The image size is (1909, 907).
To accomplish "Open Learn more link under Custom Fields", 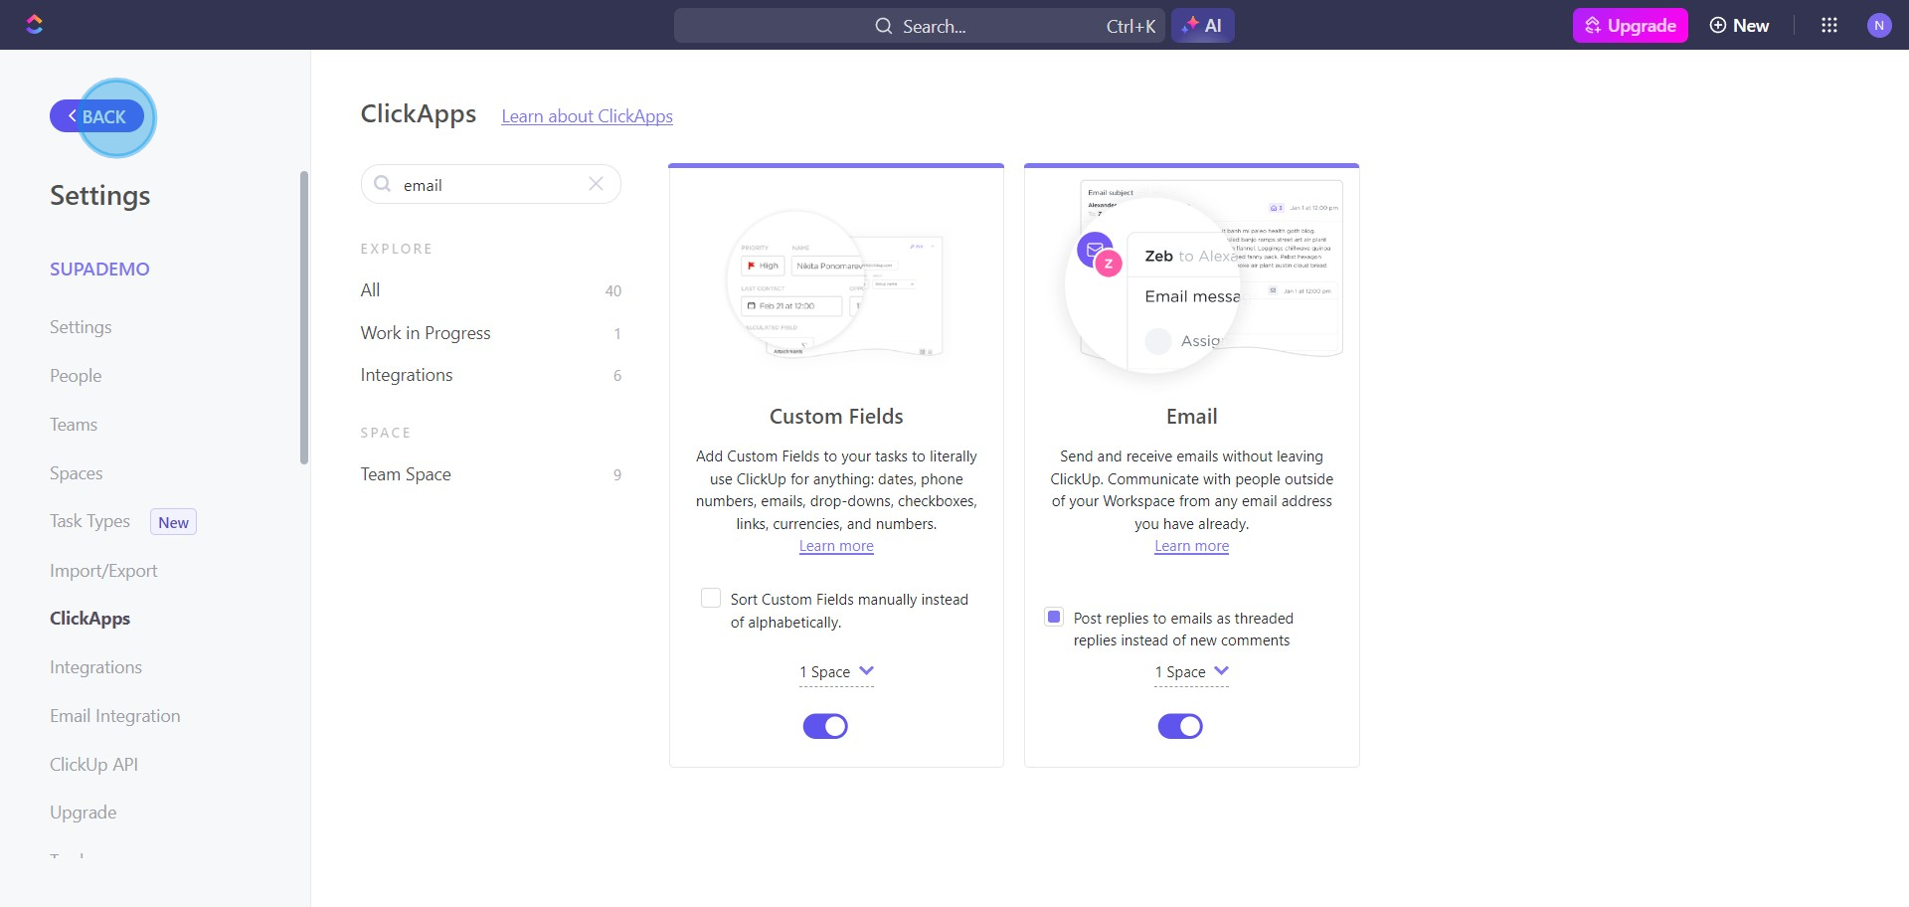I will [x=836, y=546].
